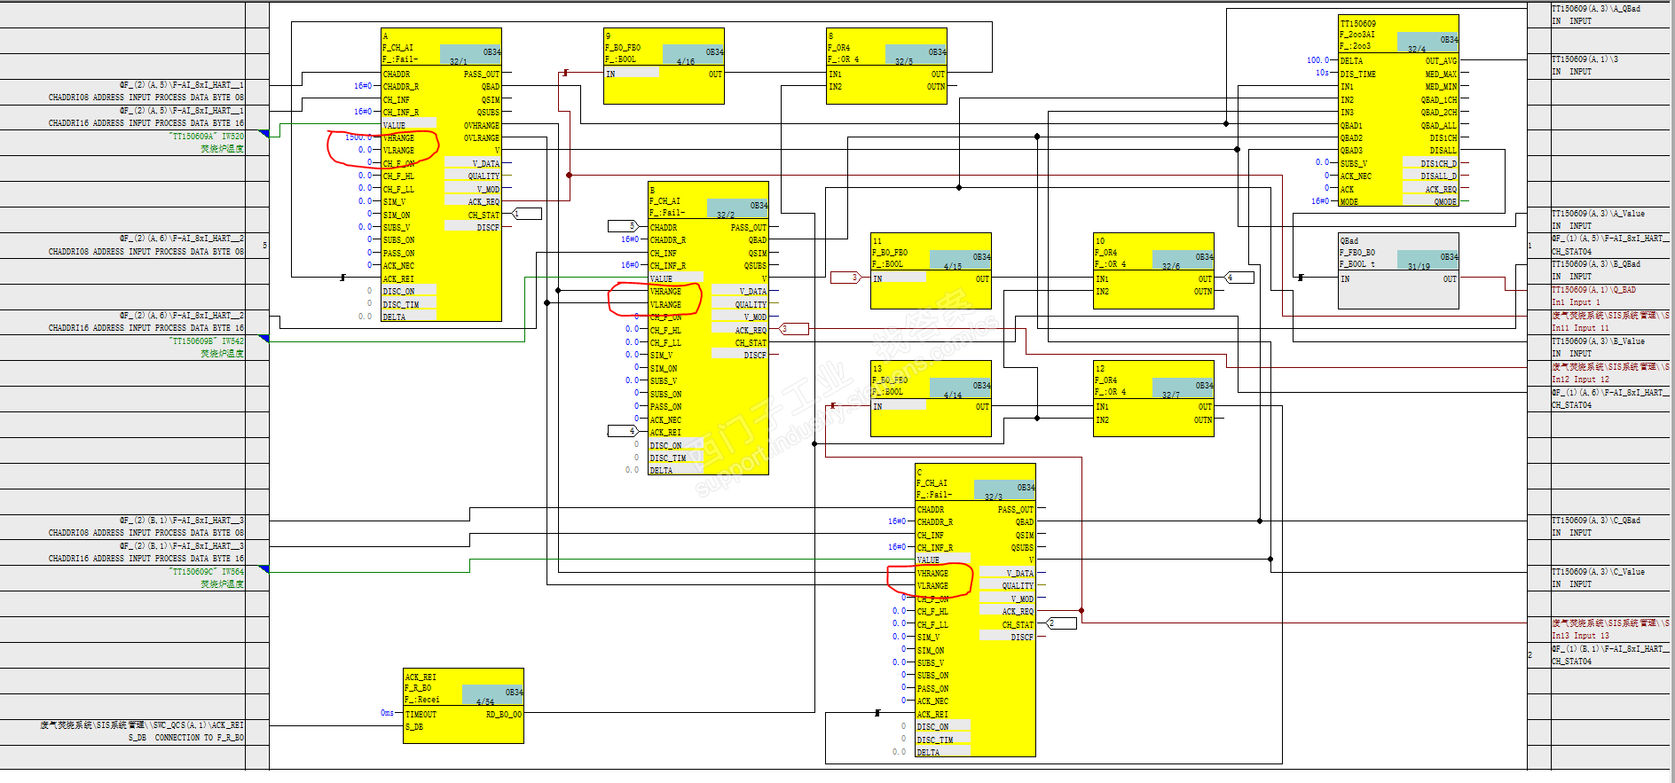Select the S_DB input on ACK_REI block
The height and width of the screenshot is (783, 1675).
pos(414,727)
